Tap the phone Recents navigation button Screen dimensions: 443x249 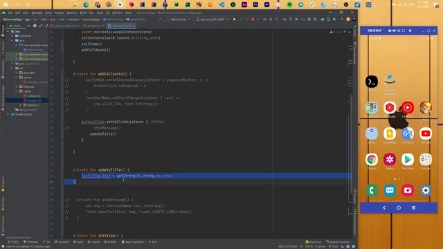click(x=413, y=207)
